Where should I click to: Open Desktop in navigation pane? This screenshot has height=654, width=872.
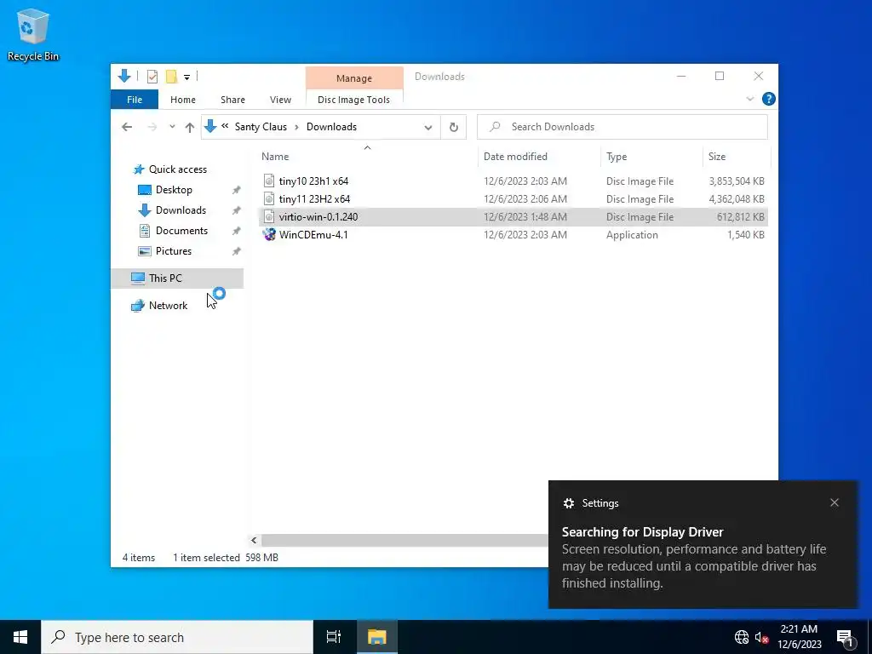click(x=174, y=190)
